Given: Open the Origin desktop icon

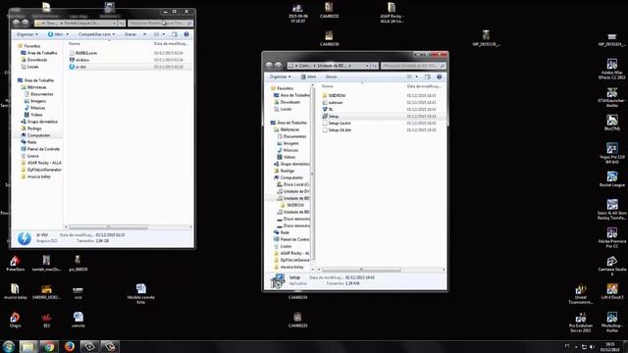Looking at the screenshot, I should tap(16, 320).
